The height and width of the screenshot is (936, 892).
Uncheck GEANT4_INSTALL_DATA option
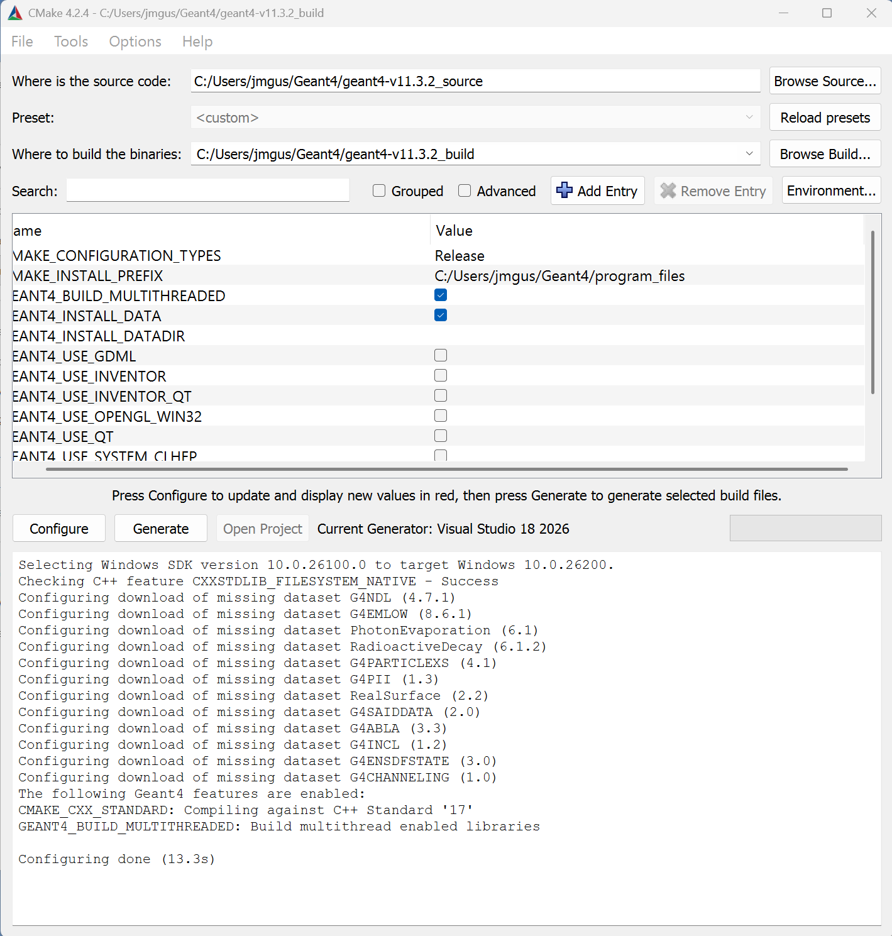pos(441,316)
